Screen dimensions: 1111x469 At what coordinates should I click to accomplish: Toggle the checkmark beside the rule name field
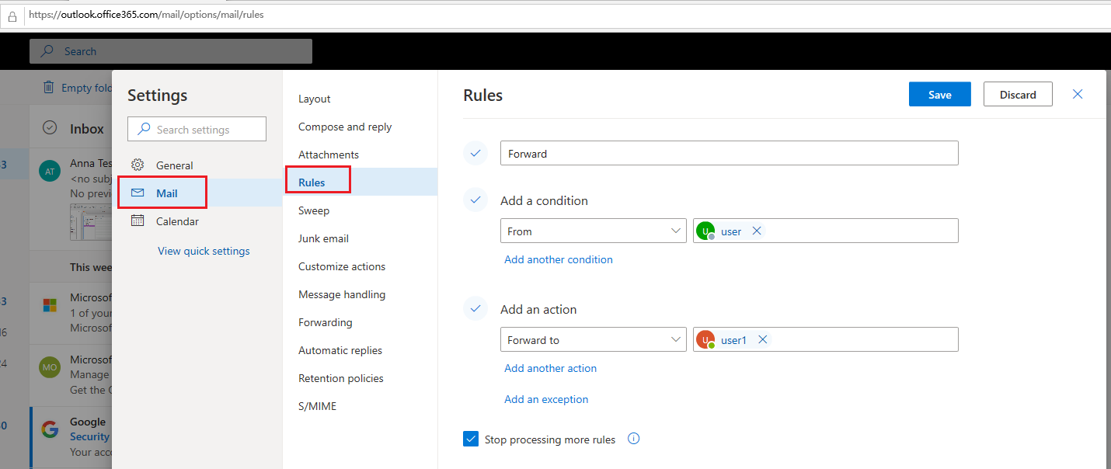pos(475,153)
